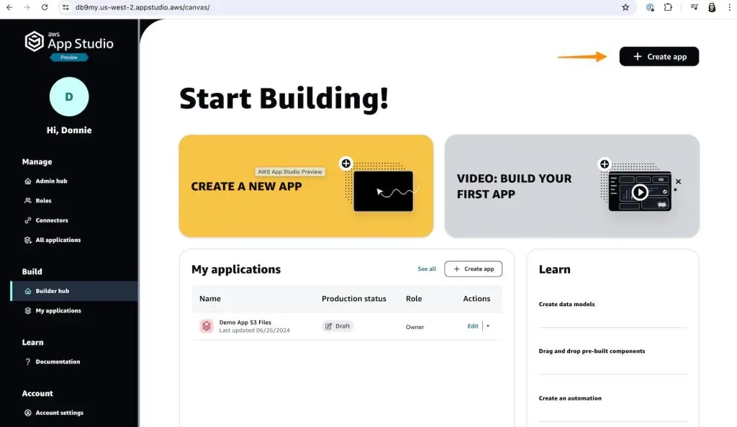Go to My applications under Build
The width and height of the screenshot is (737, 427).
pyautogui.click(x=58, y=310)
